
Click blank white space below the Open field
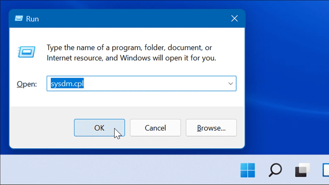pyautogui.click(x=128, y=99)
